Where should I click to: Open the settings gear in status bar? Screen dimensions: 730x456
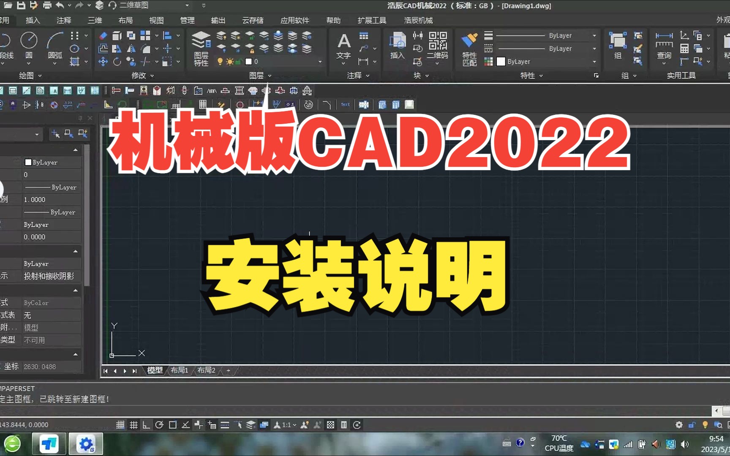[x=679, y=425]
